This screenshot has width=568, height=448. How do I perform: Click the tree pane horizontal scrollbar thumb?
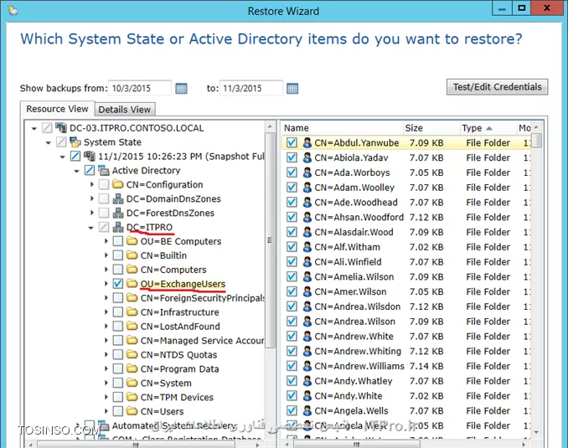click(x=136, y=445)
